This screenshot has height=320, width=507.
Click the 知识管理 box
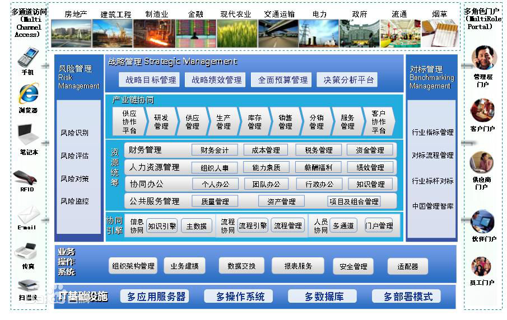click(x=370, y=184)
